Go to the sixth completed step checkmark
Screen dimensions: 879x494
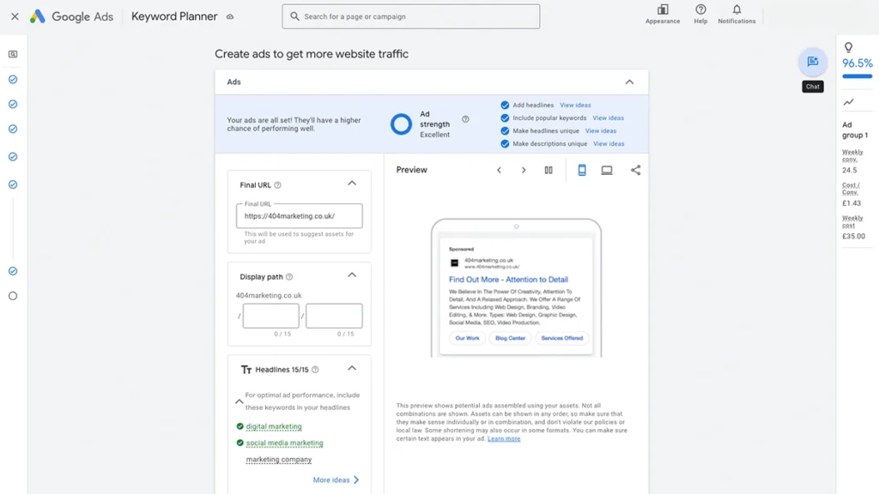(x=13, y=271)
